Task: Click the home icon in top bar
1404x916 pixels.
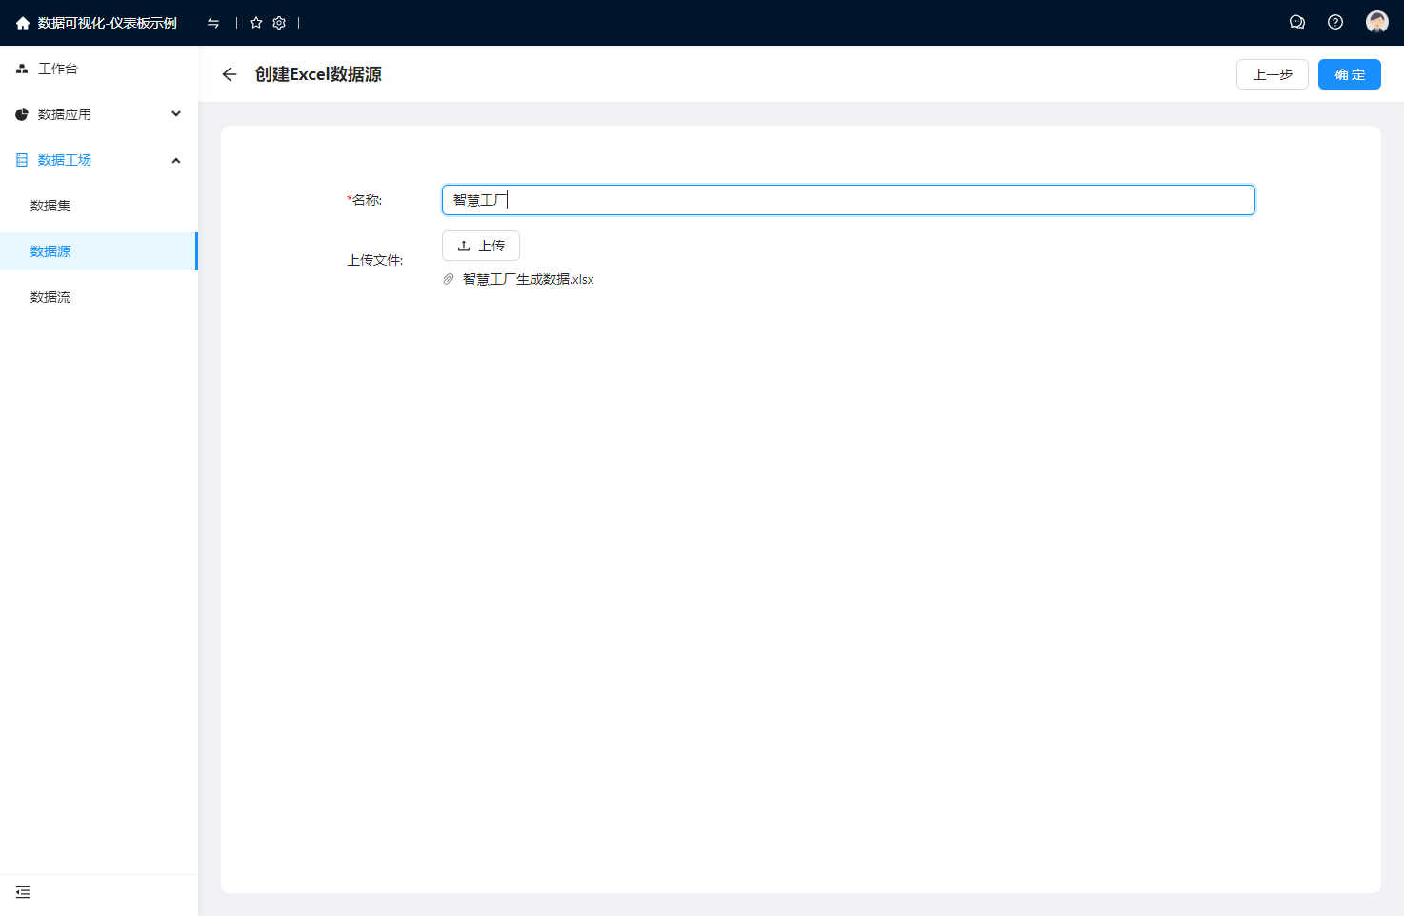Action: (x=23, y=23)
